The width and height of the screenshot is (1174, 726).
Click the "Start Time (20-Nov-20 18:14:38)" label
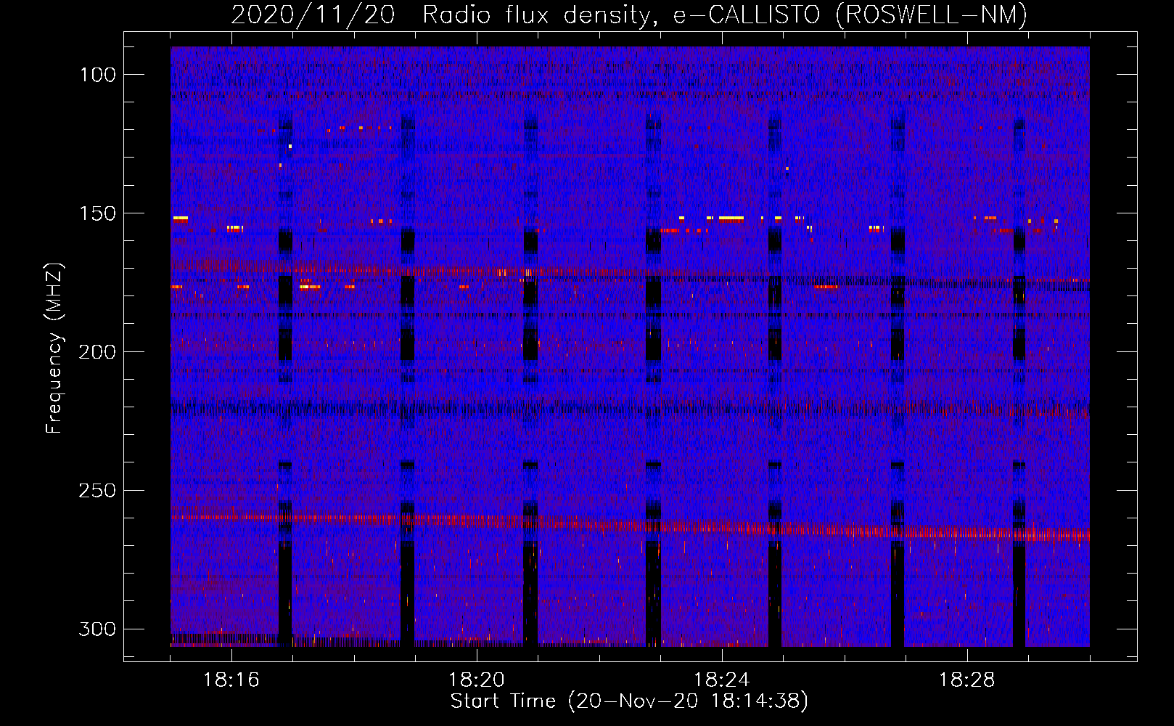click(629, 701)
